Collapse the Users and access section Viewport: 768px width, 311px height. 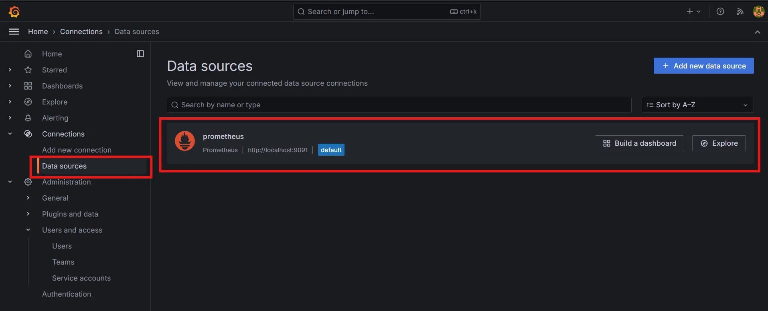[x=28, y=230]
